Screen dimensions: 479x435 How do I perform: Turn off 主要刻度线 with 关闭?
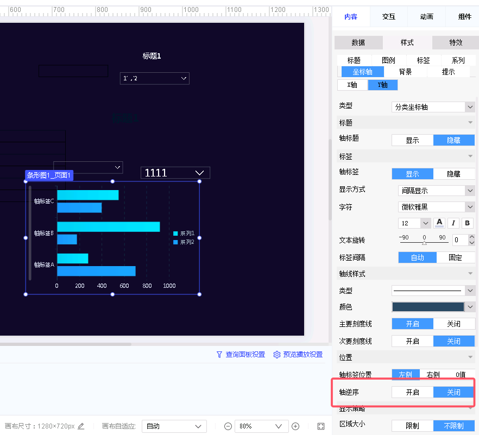(453, 324)
